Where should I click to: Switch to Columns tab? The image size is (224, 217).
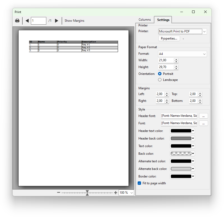(x=144, y=20)
